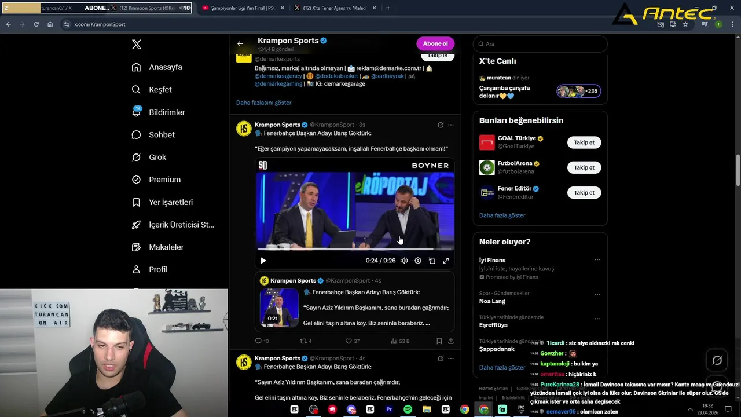This screenshot has width=741, height=417.
Task: Open more options for İyi Finans trend
Action: pyautogui.click(x=597, y=260)
